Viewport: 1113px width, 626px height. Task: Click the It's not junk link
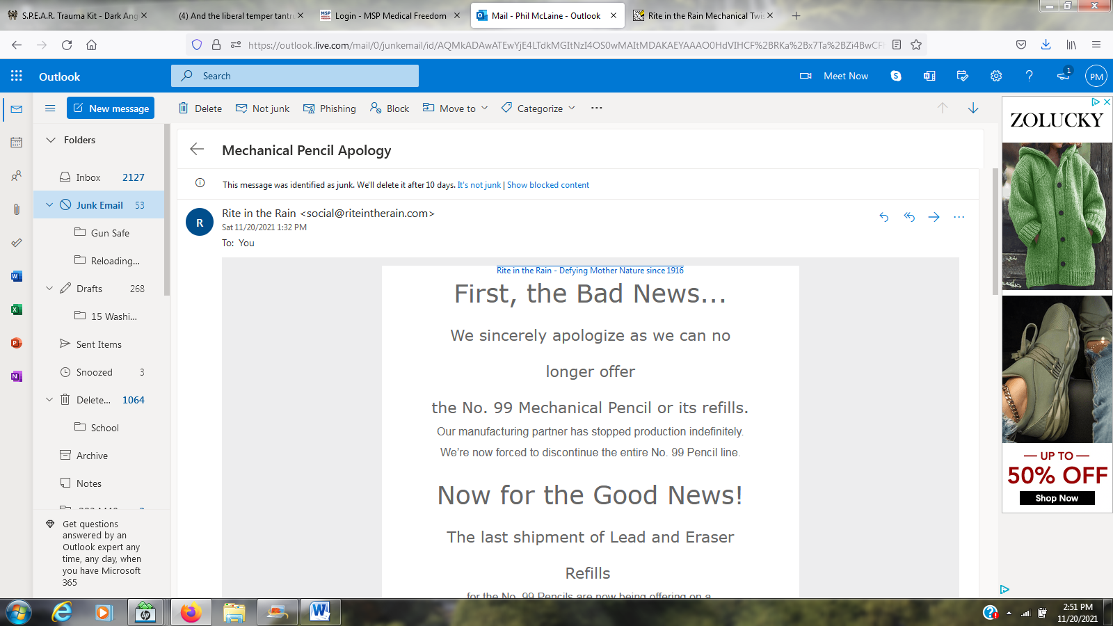[479, 185]
